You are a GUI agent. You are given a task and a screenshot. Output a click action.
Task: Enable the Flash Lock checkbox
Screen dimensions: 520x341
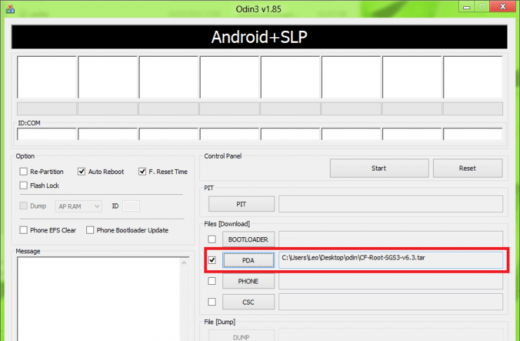point(24,185)
